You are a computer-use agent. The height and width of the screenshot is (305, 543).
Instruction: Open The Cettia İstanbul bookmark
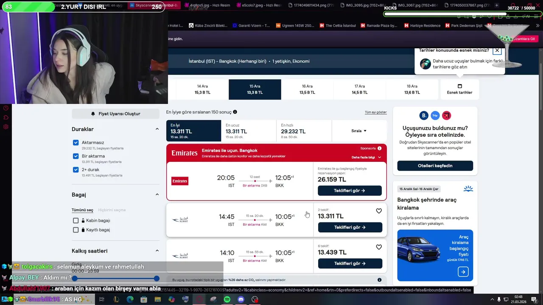tap(337, 25)
